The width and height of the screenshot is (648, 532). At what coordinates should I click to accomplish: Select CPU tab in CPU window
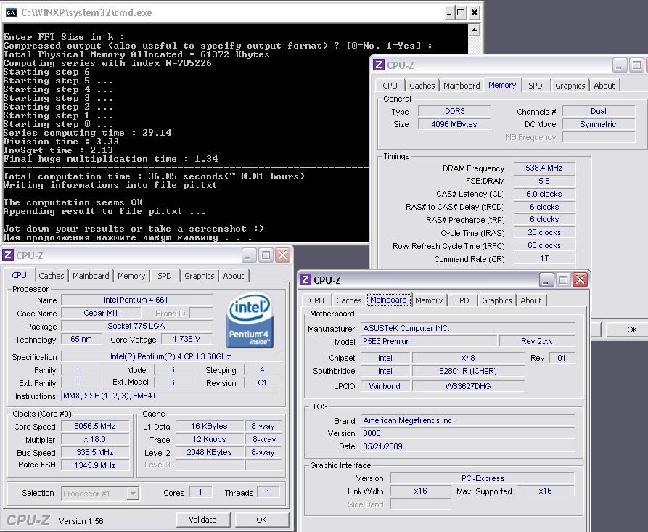coord(19,275)
